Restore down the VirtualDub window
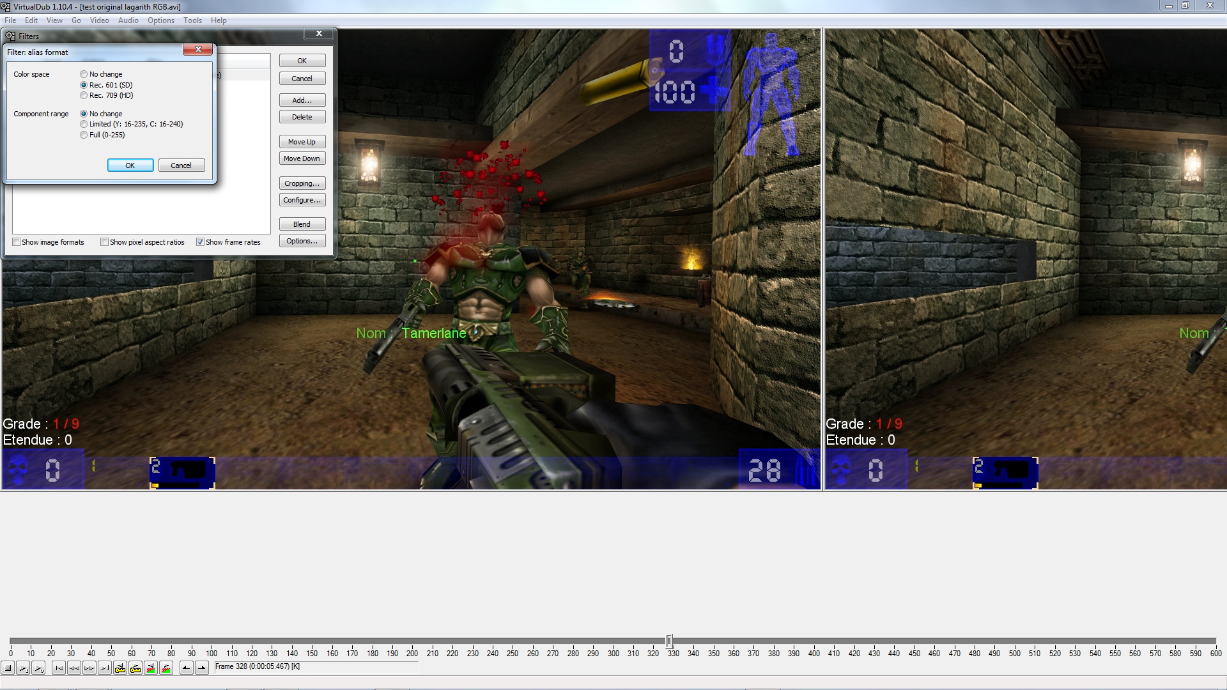 click(1185, 6)
